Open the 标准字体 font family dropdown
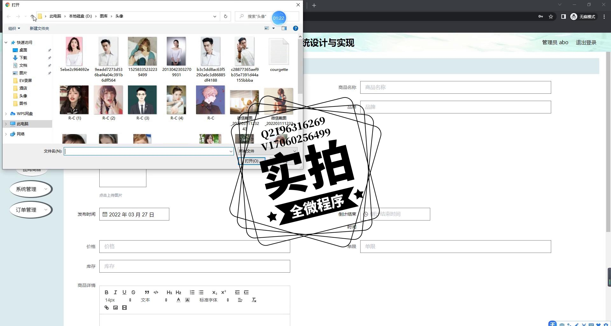 (x=214, y=300)
